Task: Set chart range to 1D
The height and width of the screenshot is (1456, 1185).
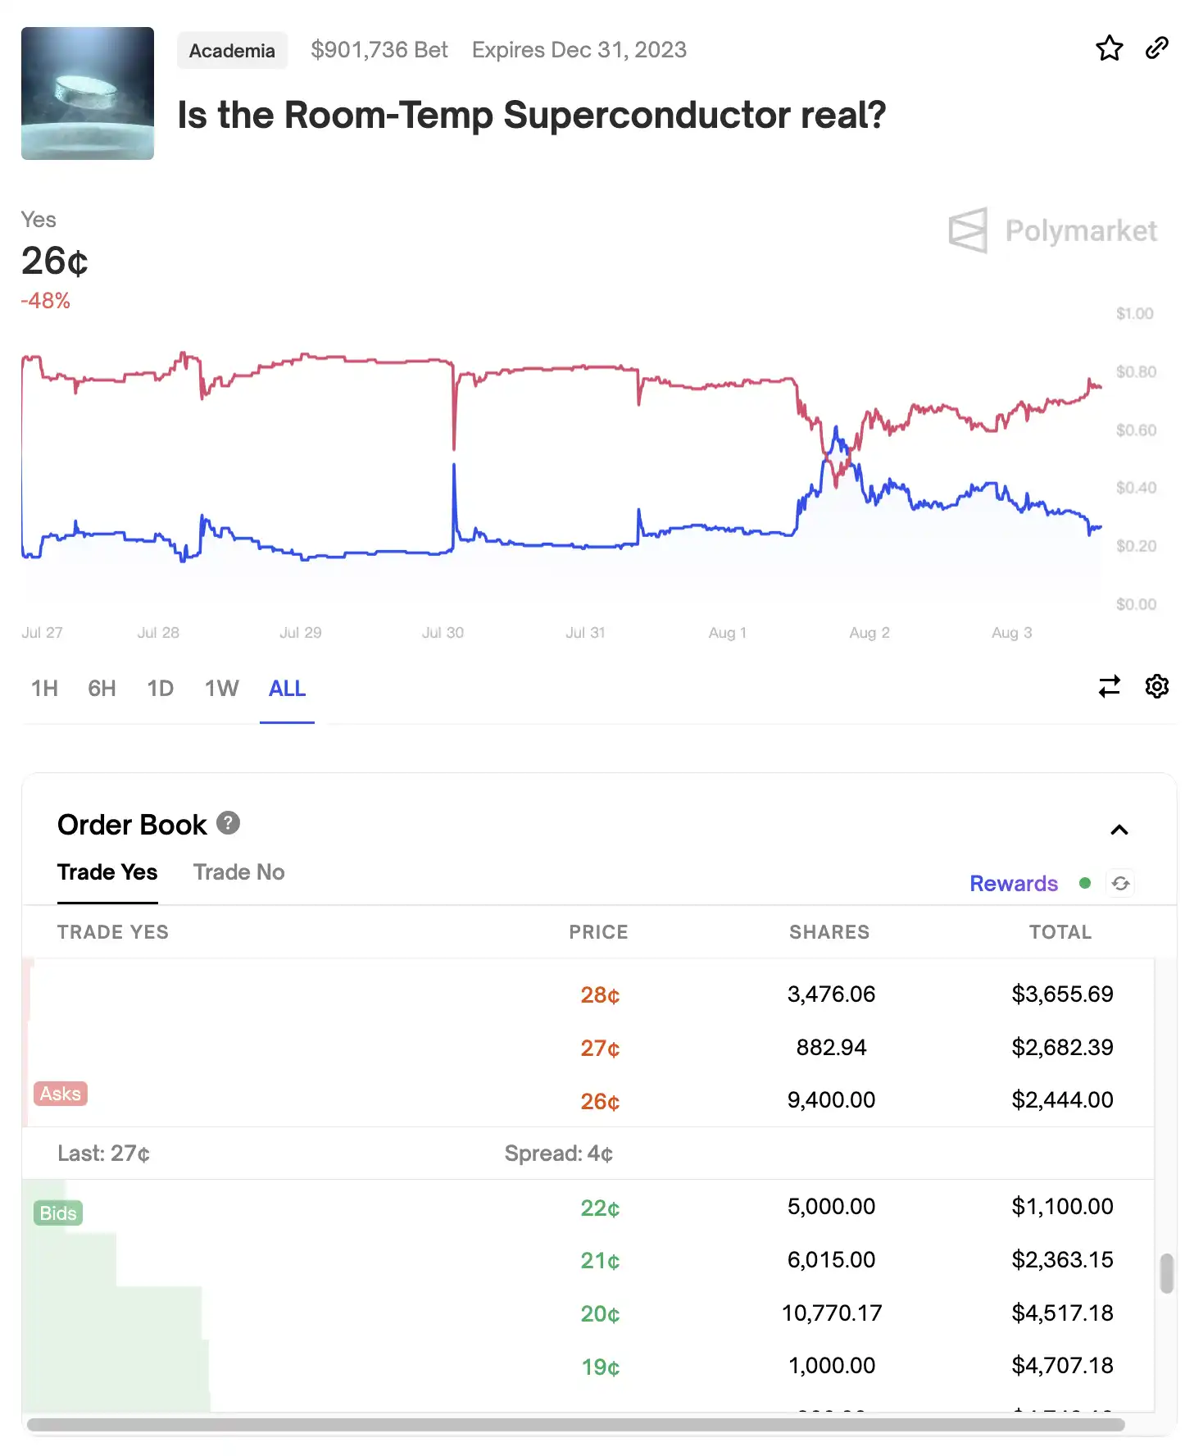Action: click(160, 689)
